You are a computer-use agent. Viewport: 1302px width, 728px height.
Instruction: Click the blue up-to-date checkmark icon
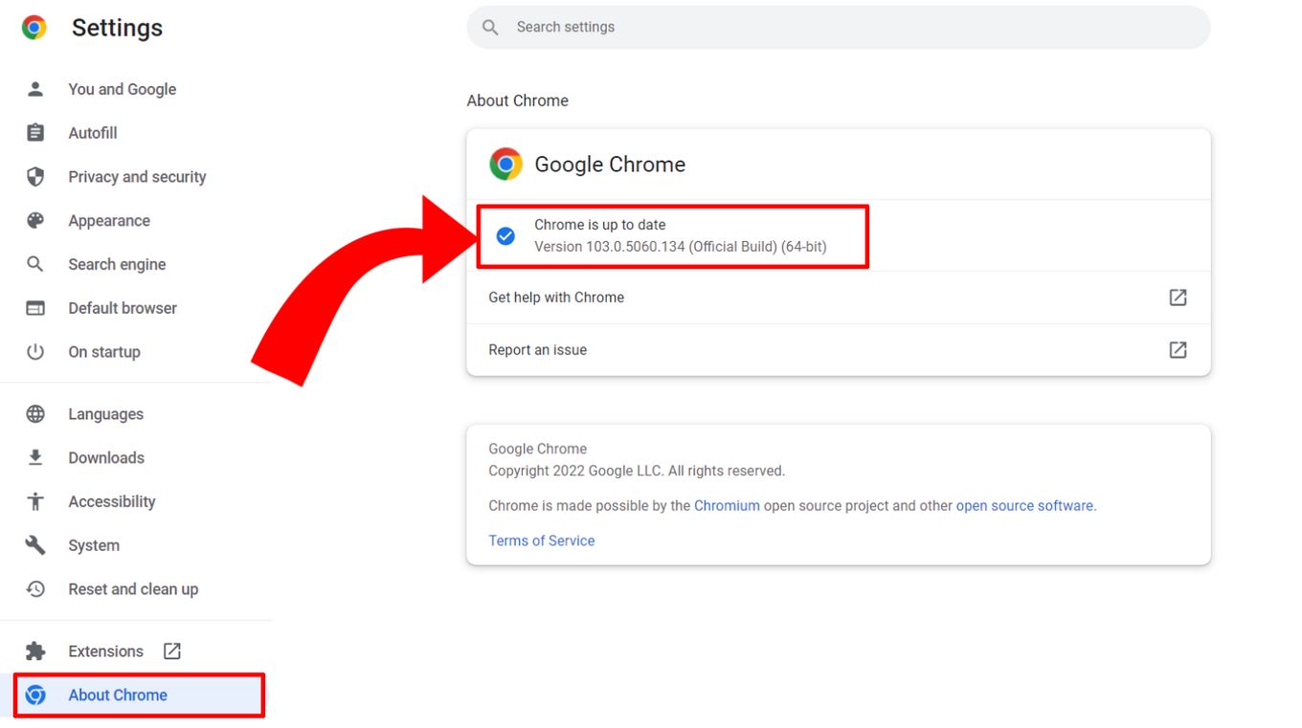[505, 235]
